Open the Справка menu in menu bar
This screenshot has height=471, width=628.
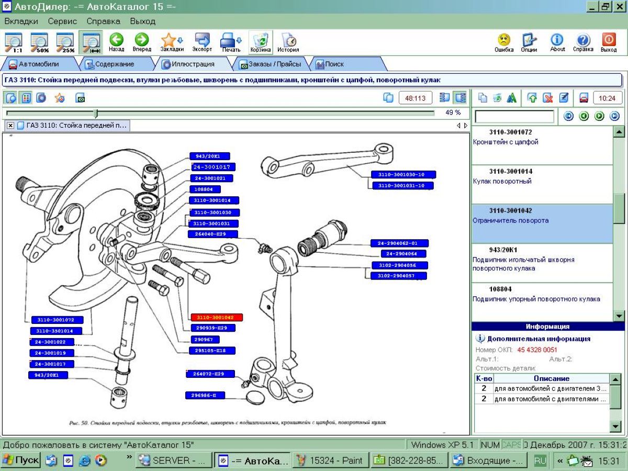[103, 21]
